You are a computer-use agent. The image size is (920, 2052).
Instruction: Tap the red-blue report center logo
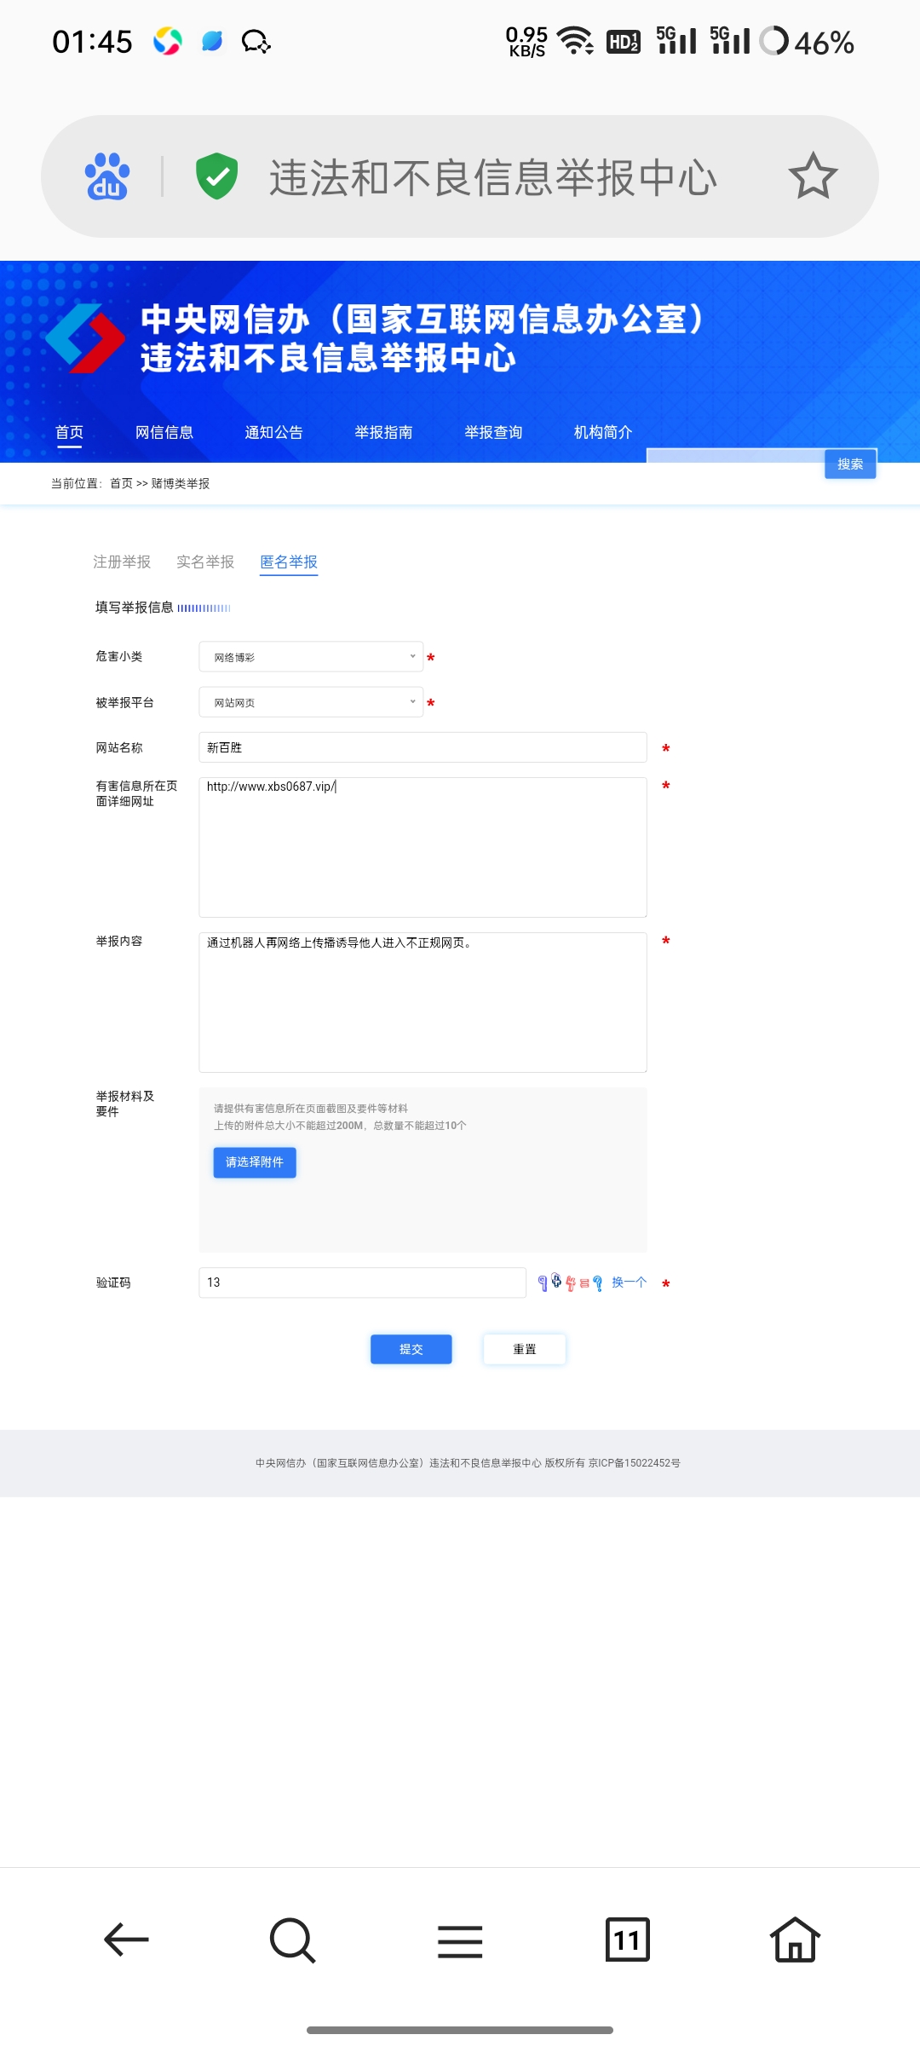tap(85, 338)
